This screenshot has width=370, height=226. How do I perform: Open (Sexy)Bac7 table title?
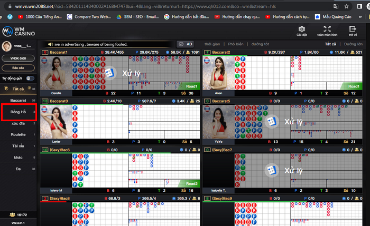(x=222, y=150)
